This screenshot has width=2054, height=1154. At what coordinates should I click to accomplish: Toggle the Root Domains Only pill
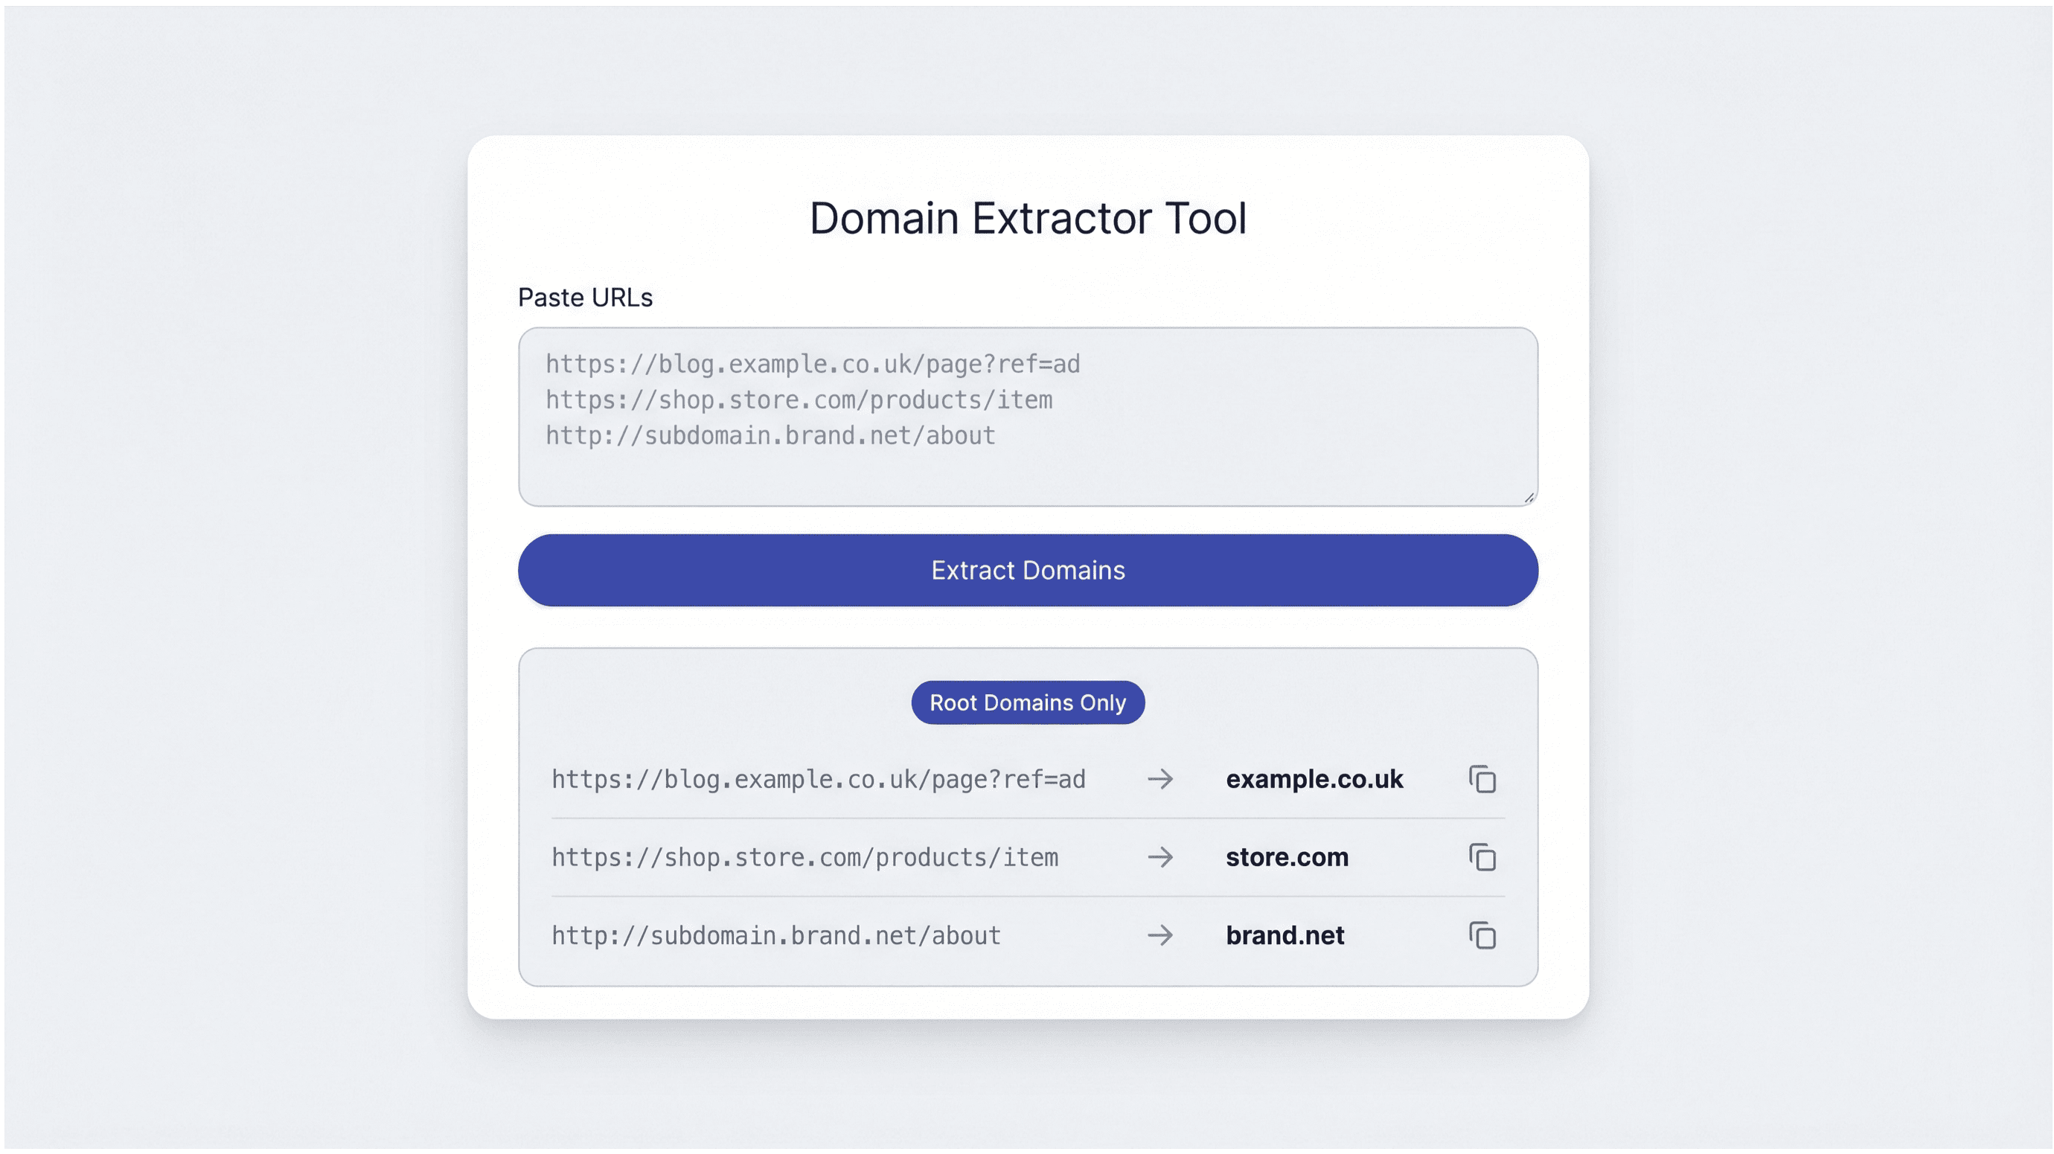tap(1028, 703)
